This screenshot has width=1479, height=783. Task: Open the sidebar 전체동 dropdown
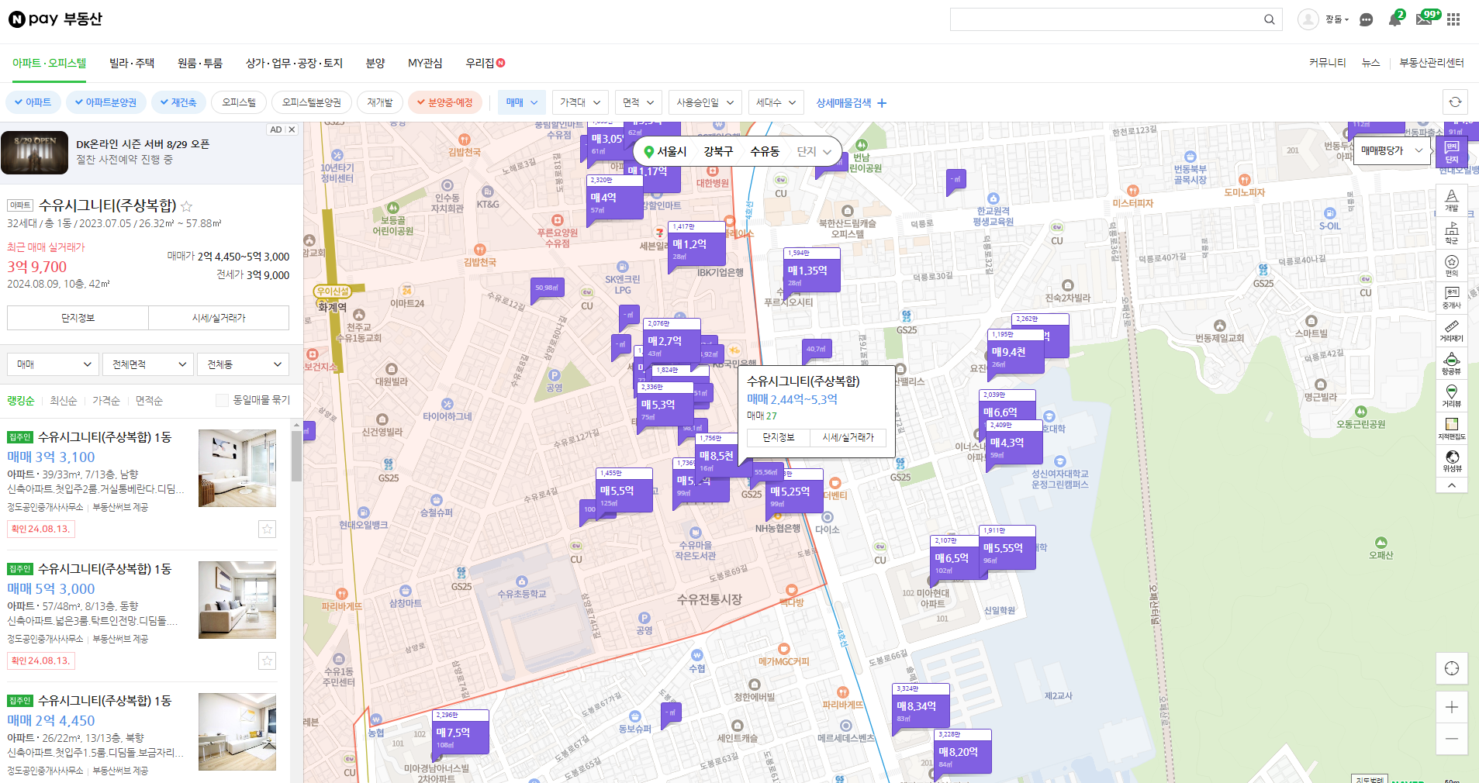click(x=244, y=364)
